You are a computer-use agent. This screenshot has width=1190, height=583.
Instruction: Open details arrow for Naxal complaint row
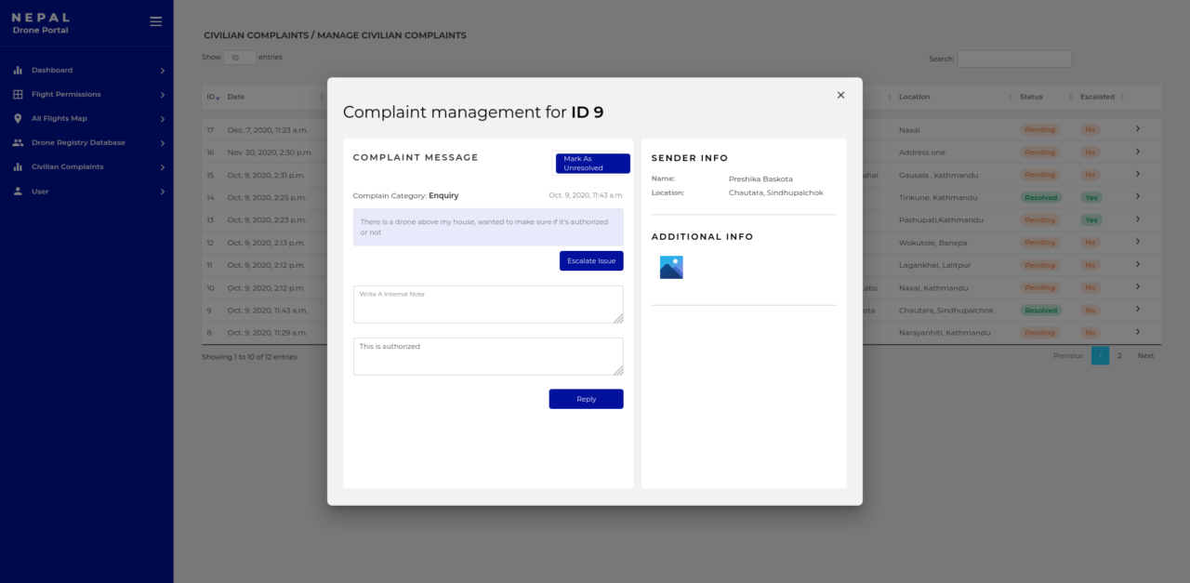[1137, 129]
